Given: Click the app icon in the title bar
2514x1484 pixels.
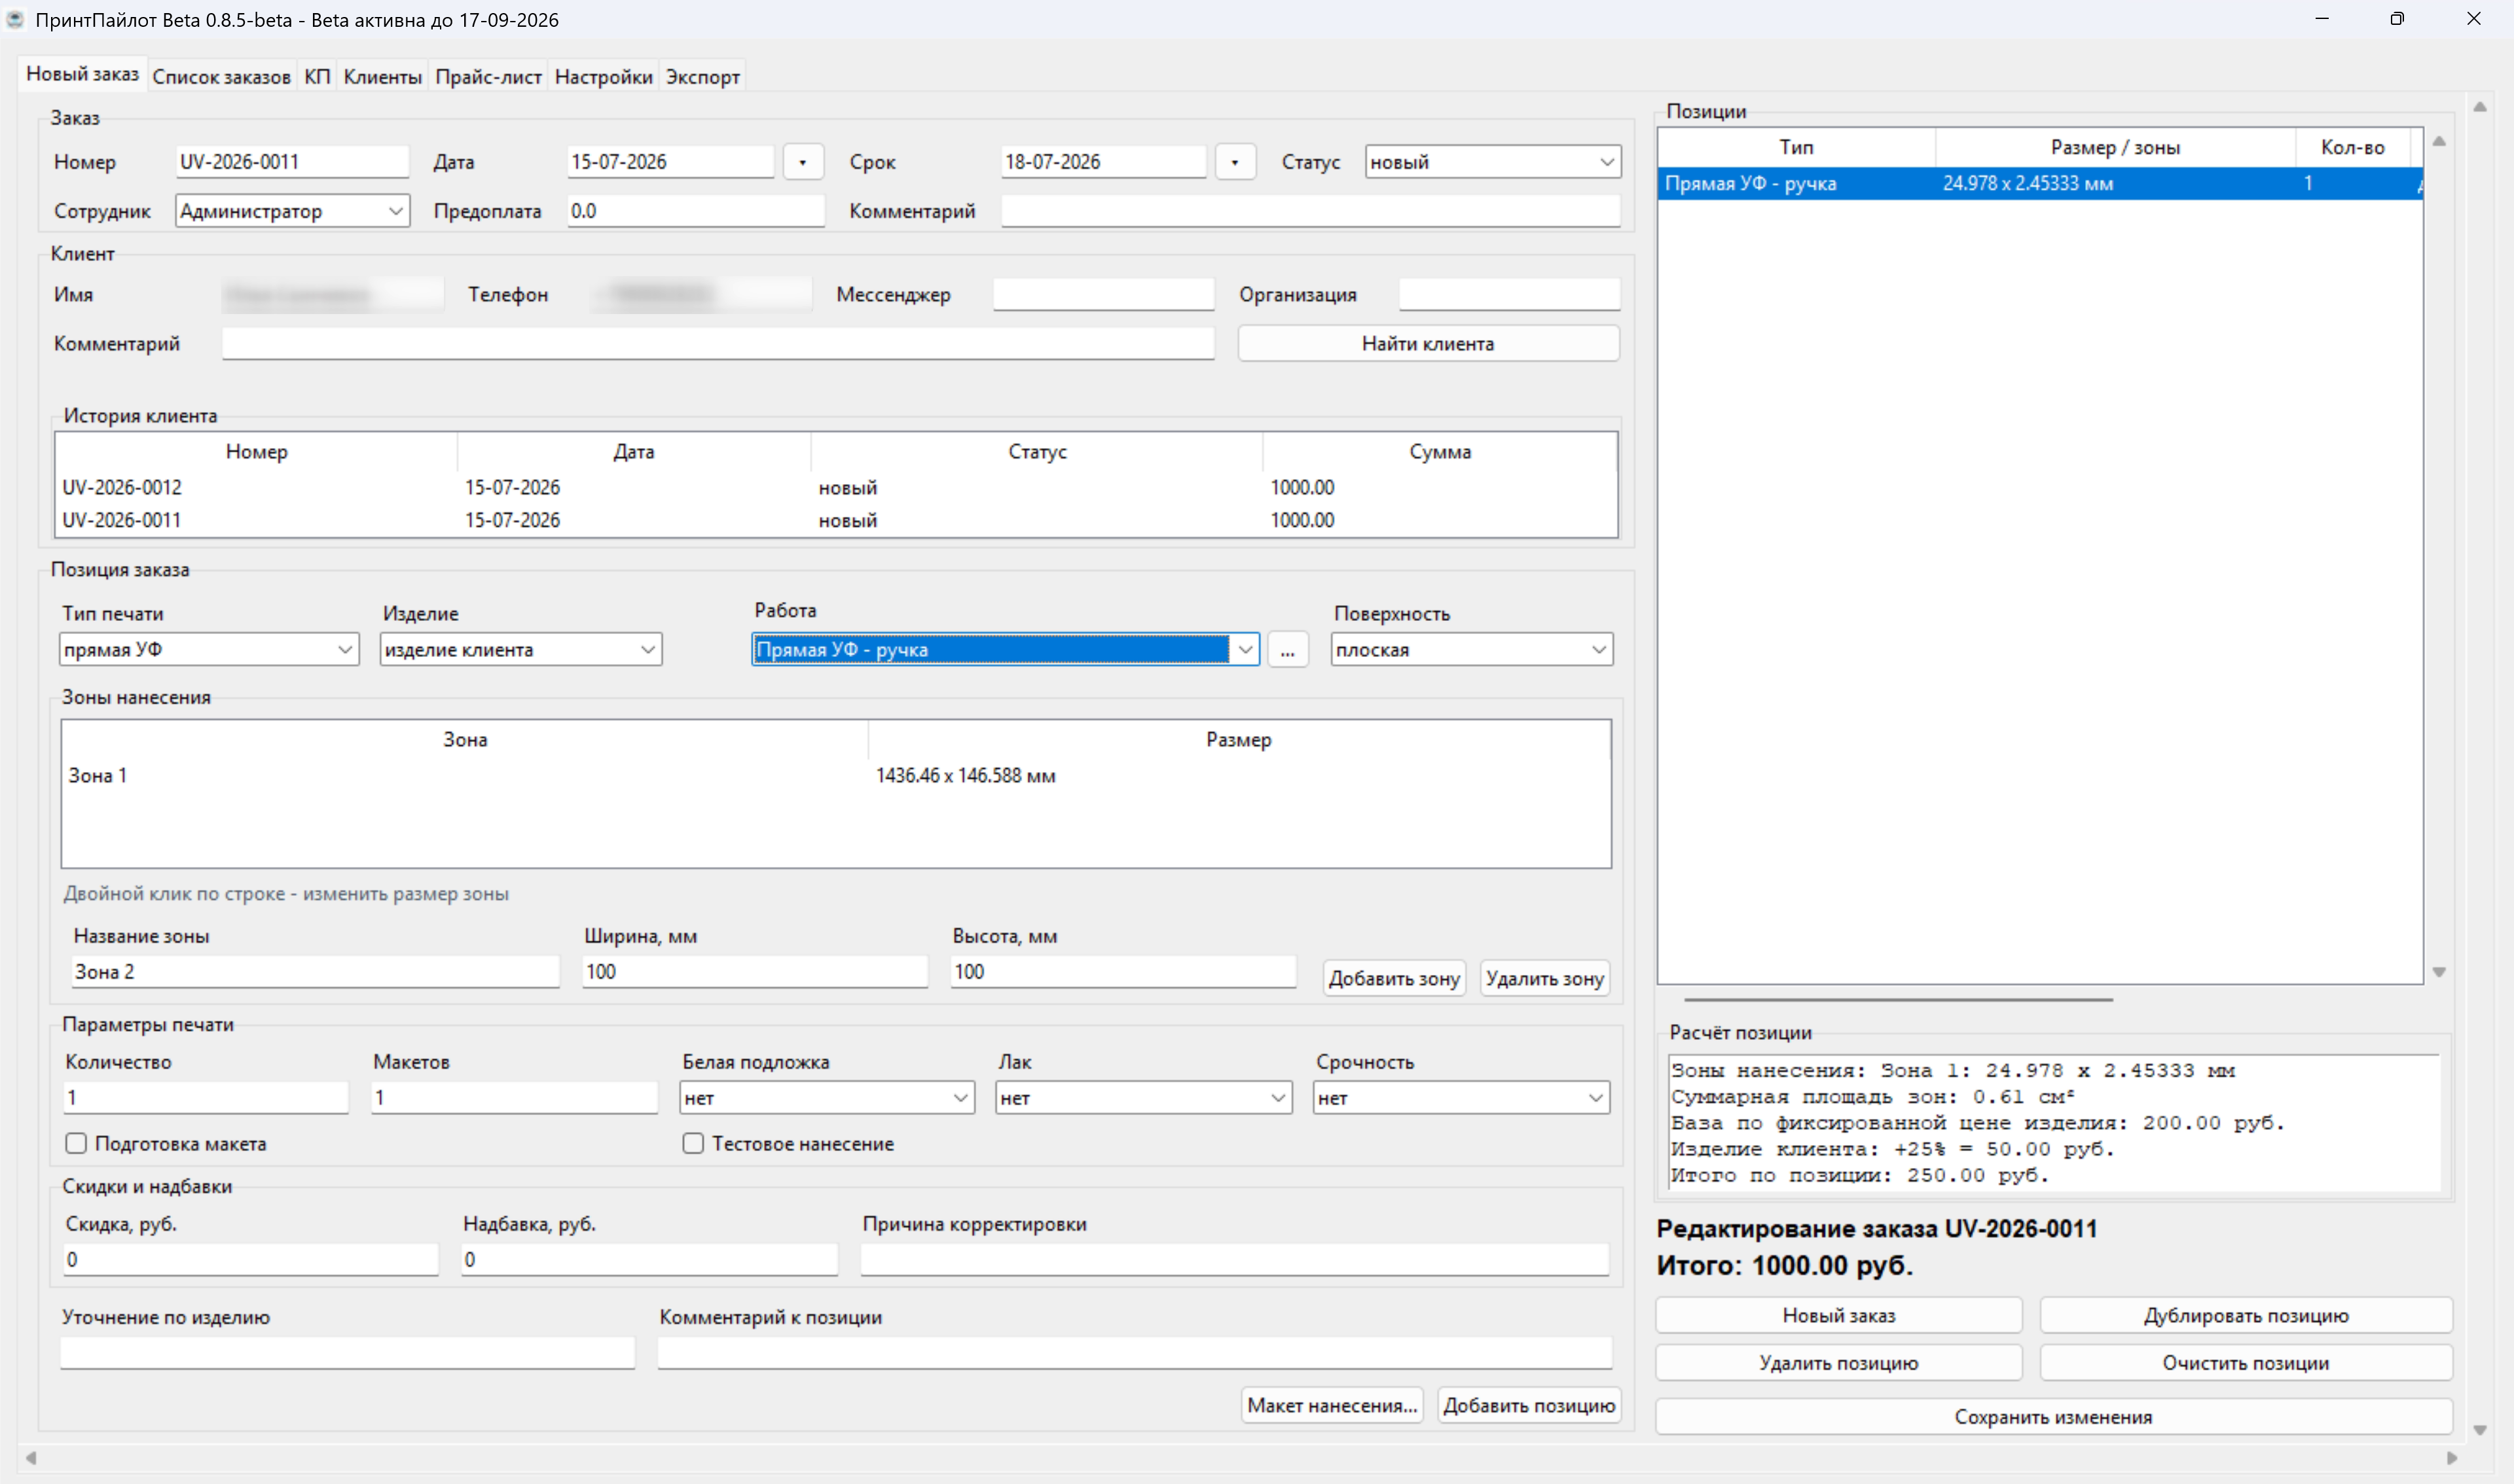Looking at the screenshot, I should pyautogui.click(x=15, y=19).
